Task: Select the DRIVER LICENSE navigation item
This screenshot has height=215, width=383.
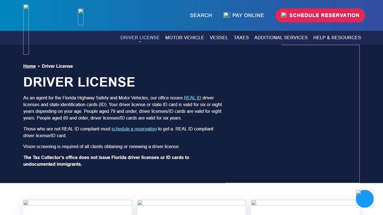Action: point(140,38)
